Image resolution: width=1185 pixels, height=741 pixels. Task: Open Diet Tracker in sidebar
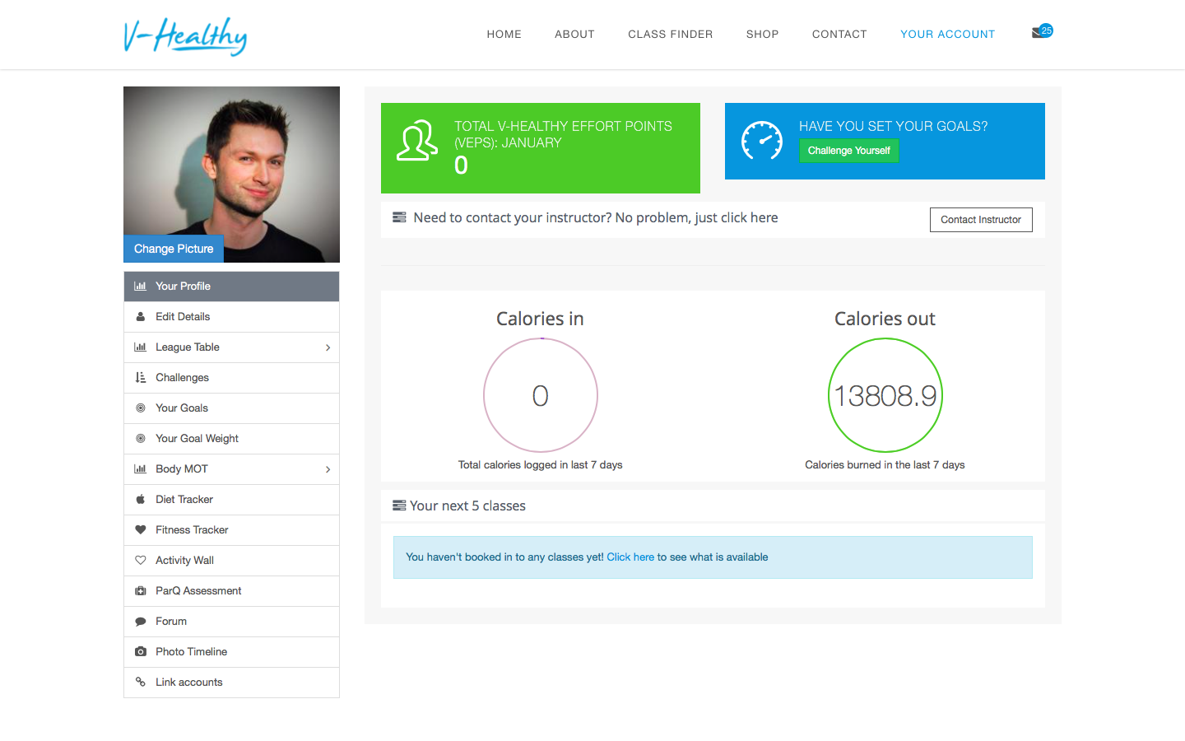(231, 500)
